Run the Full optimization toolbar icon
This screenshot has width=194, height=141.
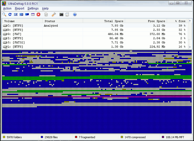(x=27, y=14)
